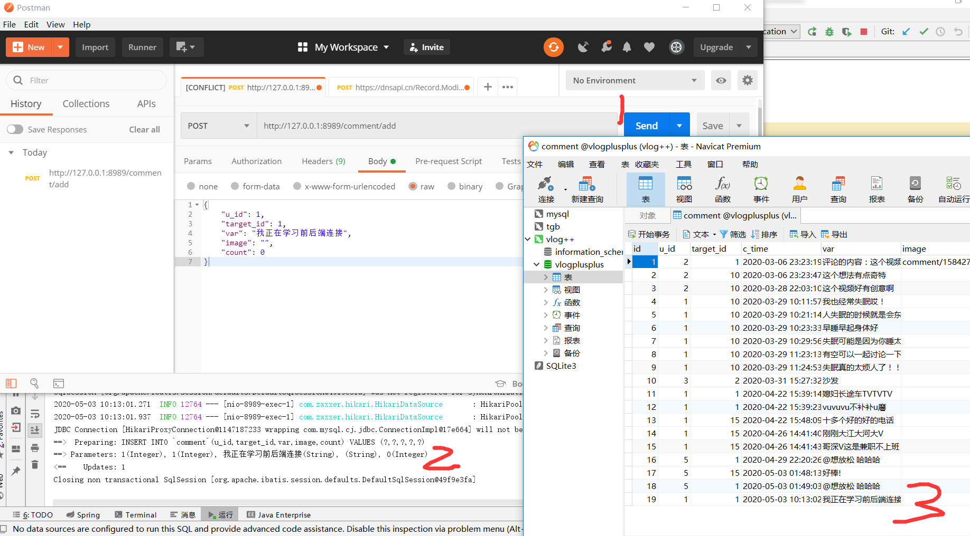Open the Upgrade dropdown arrow
Viewport: 970px width, 536px height.
749,47
